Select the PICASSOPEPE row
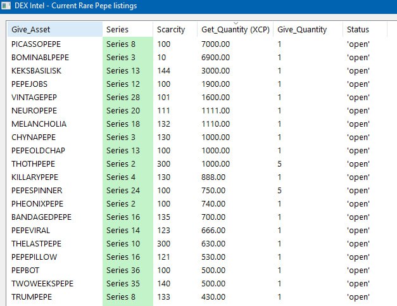This screenshot has width=397, height=306. tap(198, 44)
